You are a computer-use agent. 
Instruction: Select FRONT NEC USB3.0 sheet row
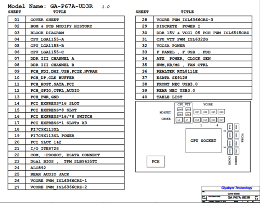pyautogui.click(x=193, y=84)
